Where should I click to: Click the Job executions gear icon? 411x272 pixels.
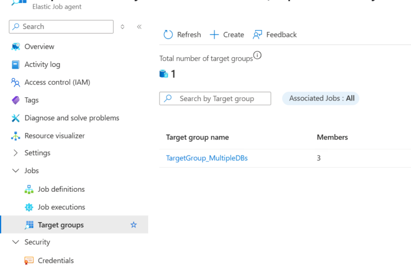point(29,207)
